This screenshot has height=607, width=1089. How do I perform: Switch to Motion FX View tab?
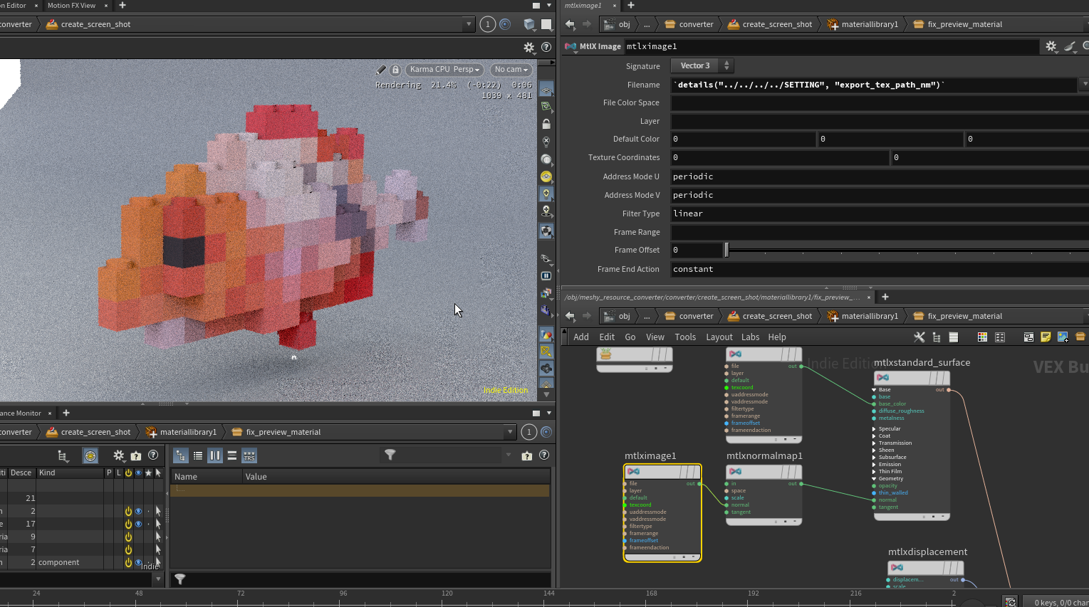[71, 5]
